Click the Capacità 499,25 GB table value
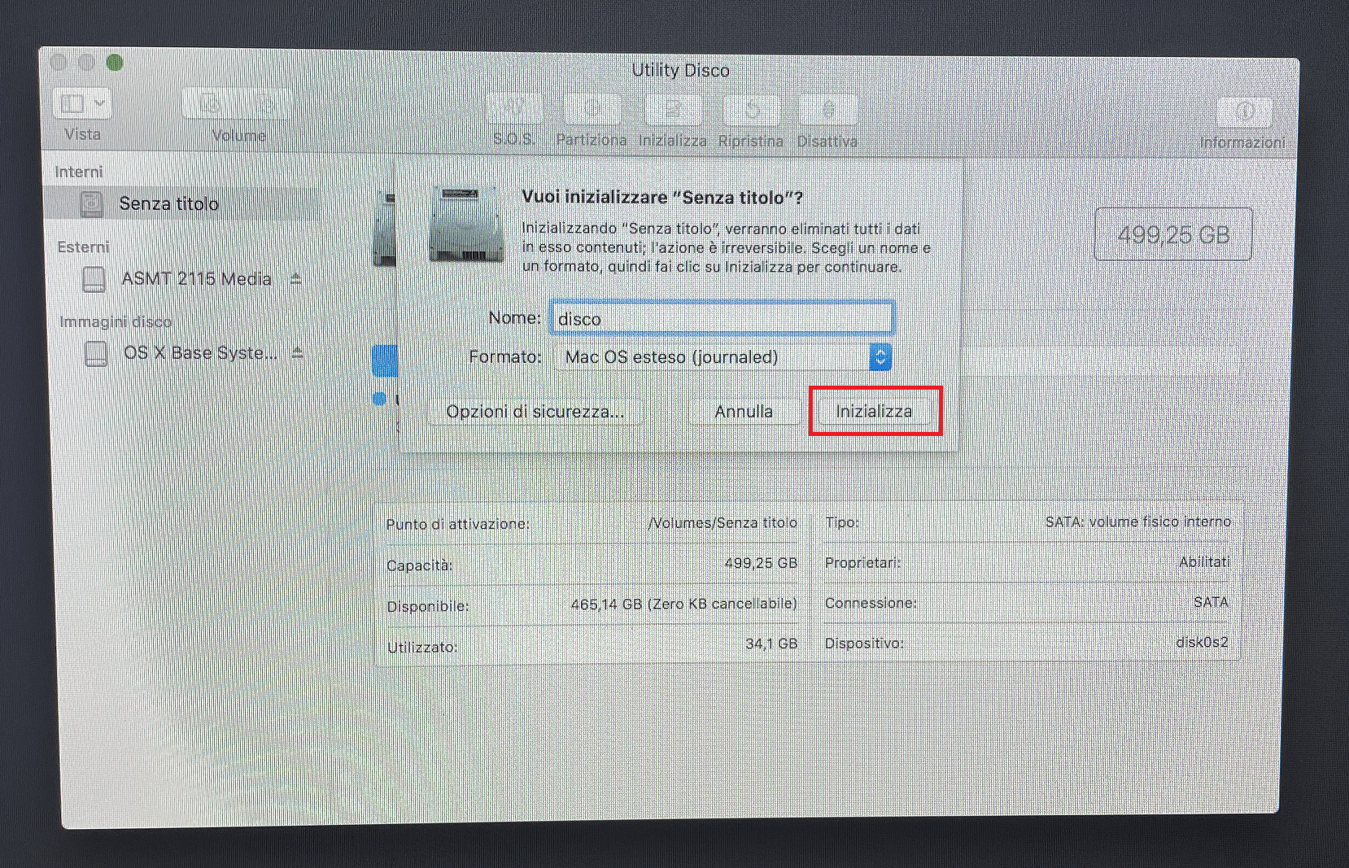 tap(761, 563)
